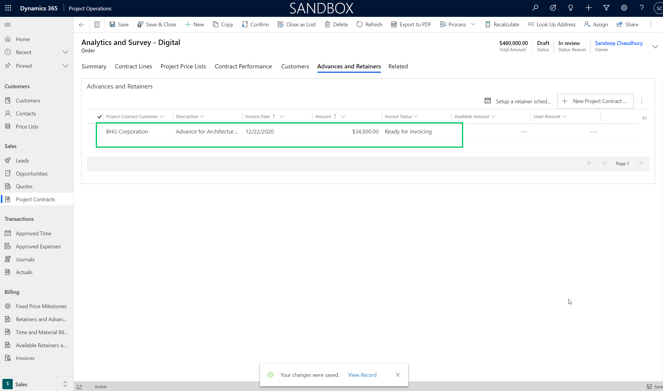Screen dimensions: 663x391
Task: Click New Project Contract button
Action: 595,101
